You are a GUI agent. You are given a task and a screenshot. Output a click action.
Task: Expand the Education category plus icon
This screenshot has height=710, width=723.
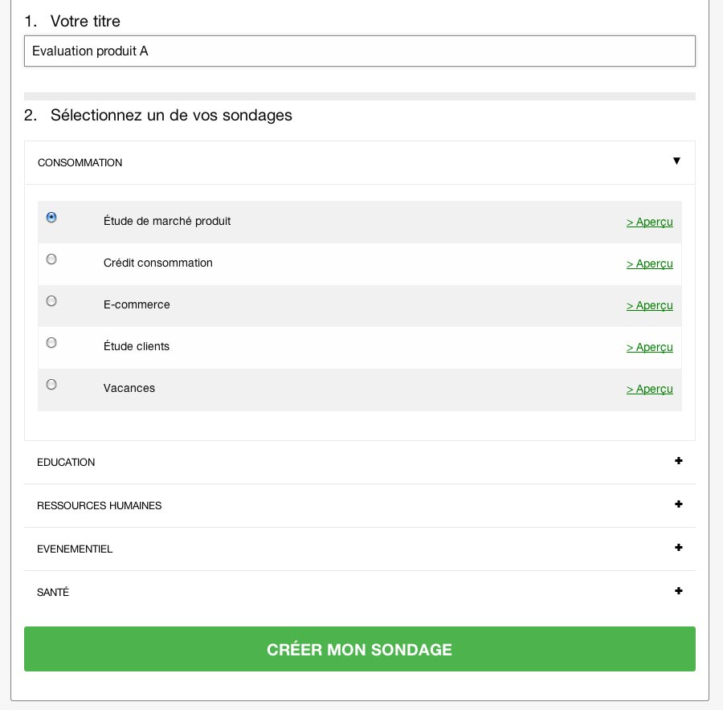pyautogui.click(x=679, y=461)
